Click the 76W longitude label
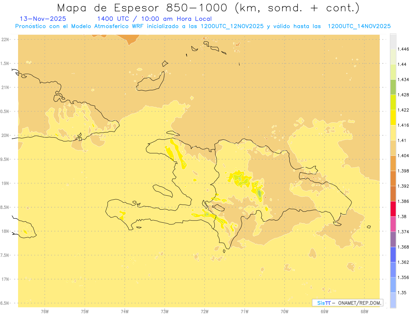409x316 pixels. coord(45,312)
